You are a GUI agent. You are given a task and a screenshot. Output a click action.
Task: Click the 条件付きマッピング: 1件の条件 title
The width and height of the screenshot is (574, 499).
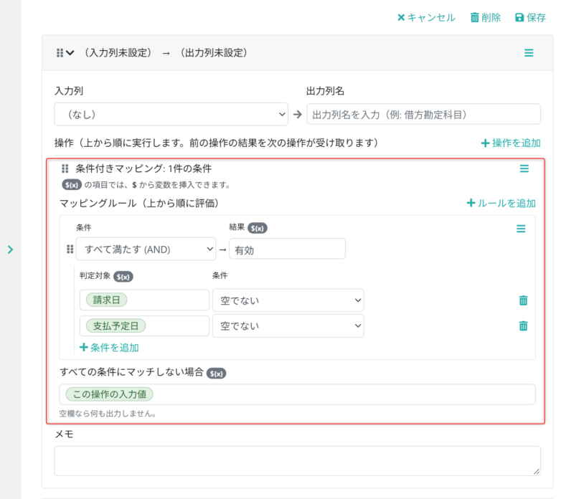143,168
